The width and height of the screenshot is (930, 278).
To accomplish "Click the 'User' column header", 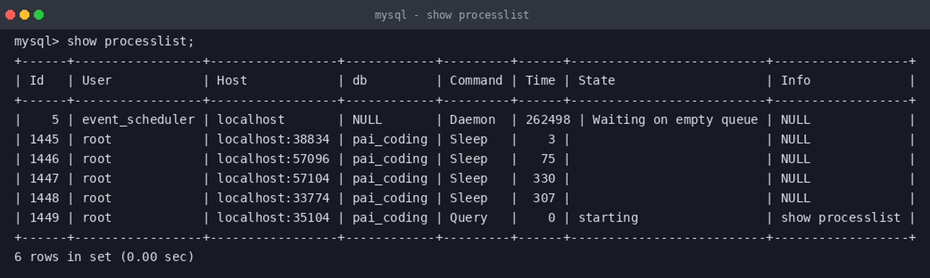I will [97, 81].
